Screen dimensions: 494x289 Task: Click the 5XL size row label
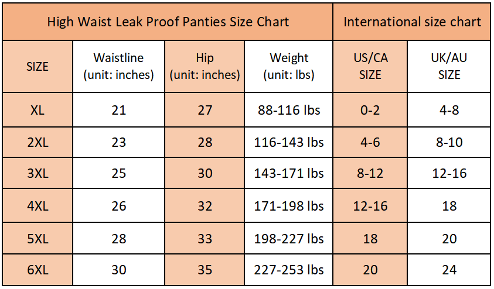38,239
